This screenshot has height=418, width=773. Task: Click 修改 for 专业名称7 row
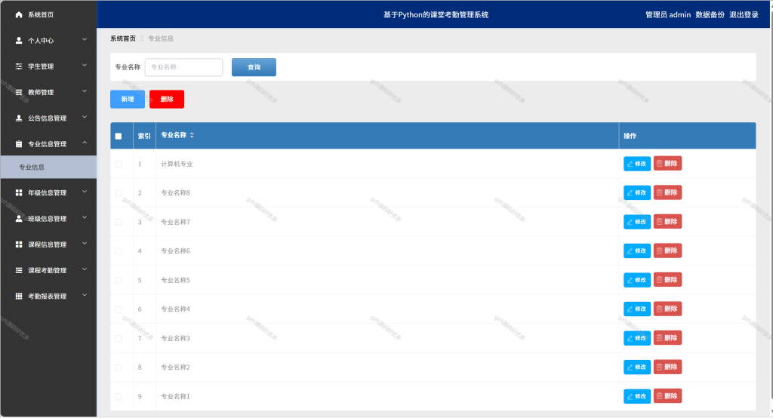click(637, 222)
